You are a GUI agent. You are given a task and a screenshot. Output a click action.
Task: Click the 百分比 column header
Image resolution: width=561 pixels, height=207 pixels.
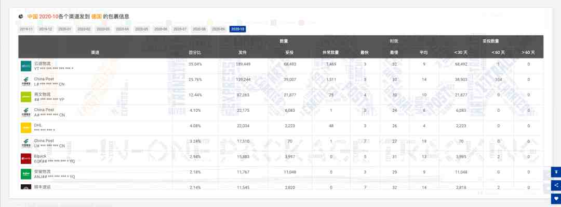click(195, 52)
